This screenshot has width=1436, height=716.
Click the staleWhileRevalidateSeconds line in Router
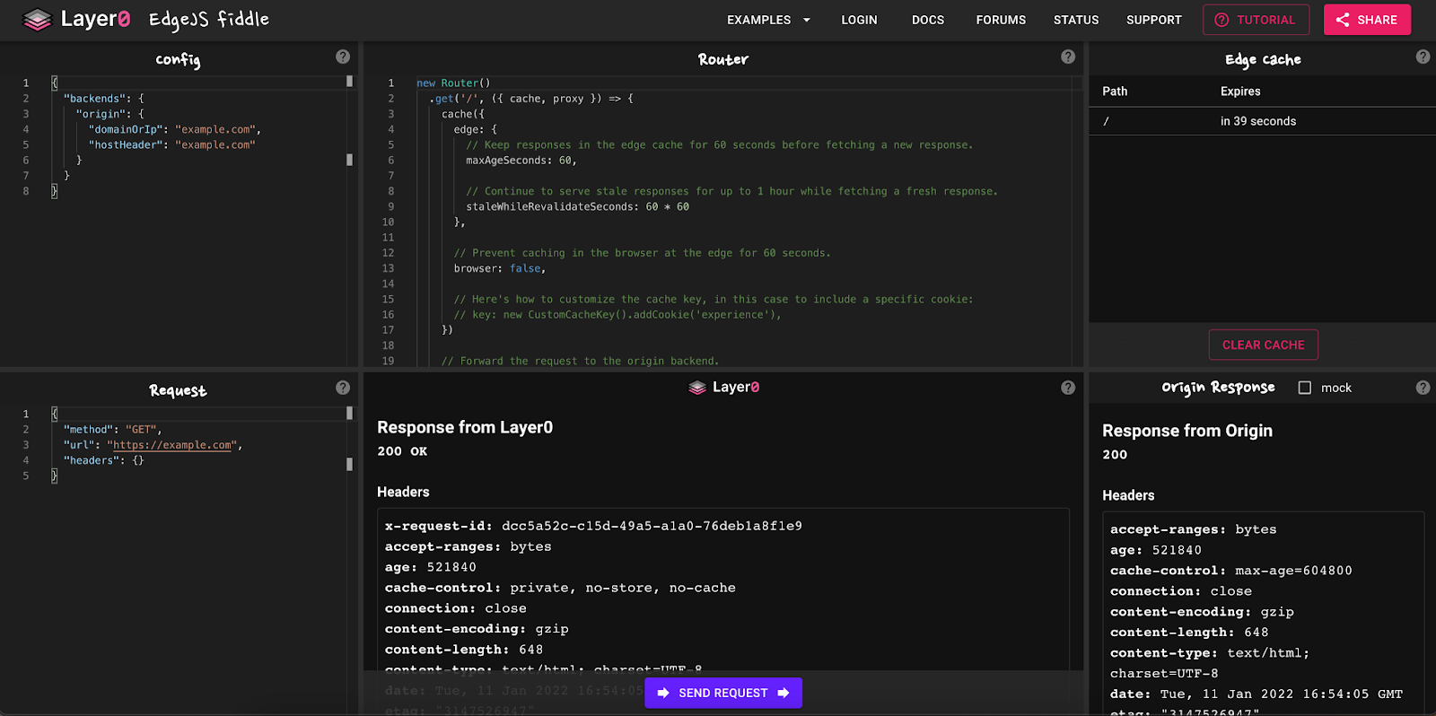577,206
